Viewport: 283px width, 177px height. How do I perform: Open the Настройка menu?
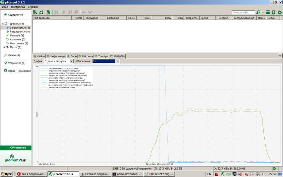(x=18, y=7)
